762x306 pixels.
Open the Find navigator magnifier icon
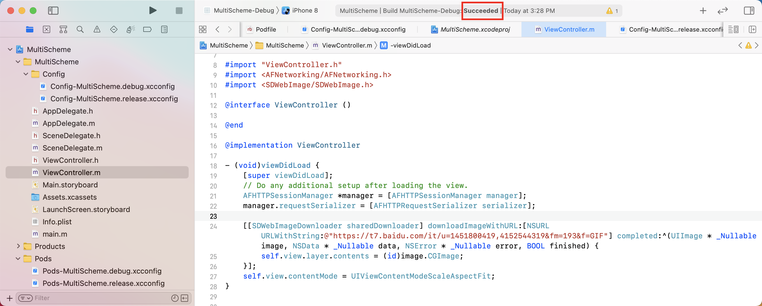(80, 29)
